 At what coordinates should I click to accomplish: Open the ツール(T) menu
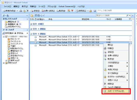42,6
